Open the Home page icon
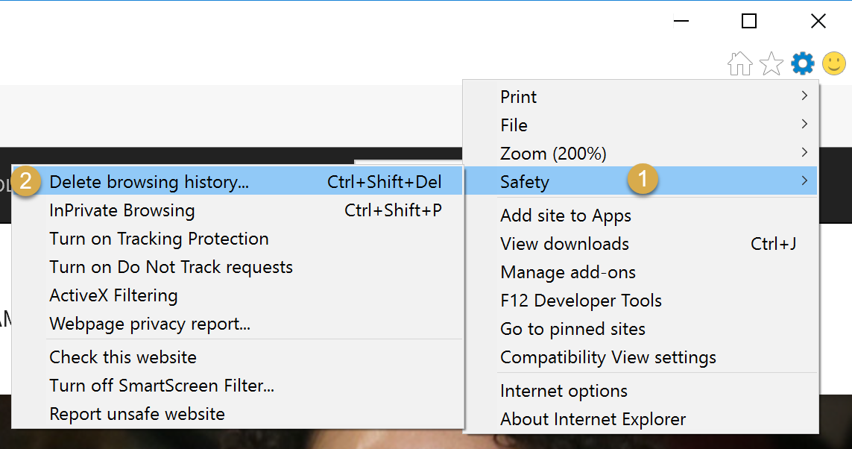Screen dimensions: 852x449 (x=740, y=63)
